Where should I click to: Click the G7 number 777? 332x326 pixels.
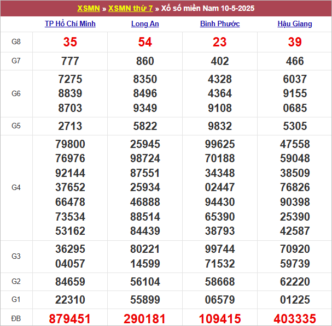[x=70, y=61]
